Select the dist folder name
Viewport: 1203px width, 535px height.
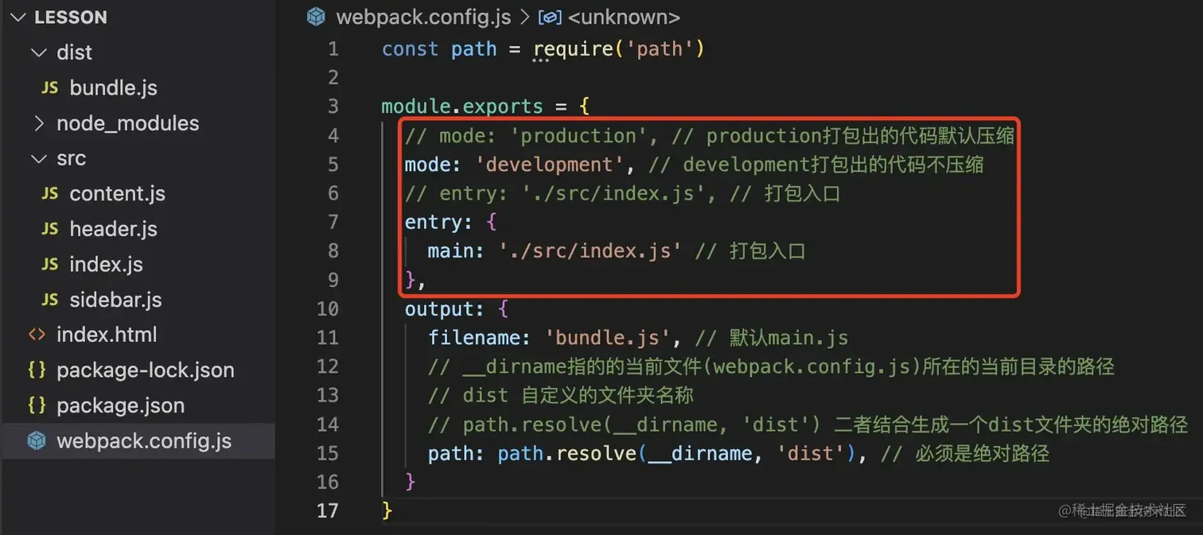click(75, 52)
